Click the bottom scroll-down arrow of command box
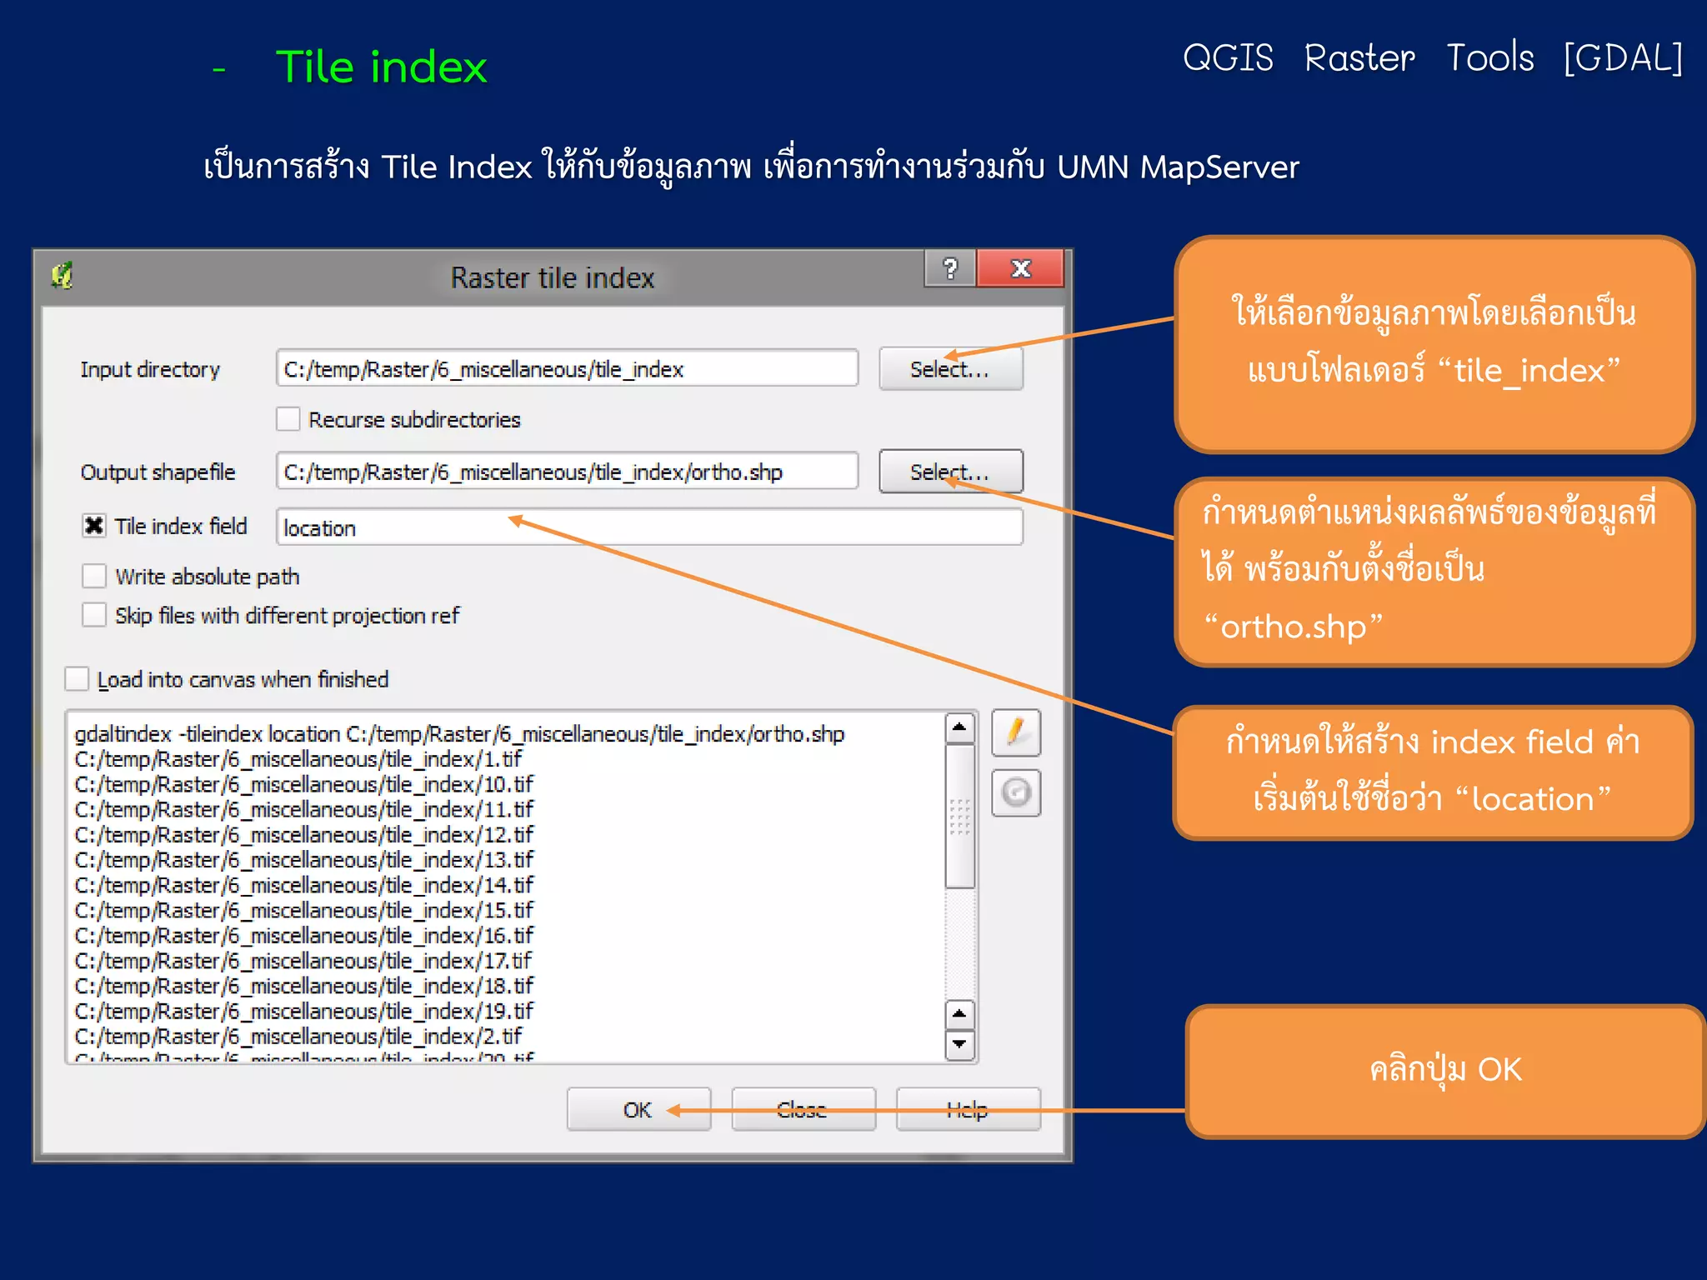This screenshot has height=1280, width=1707. (x=960, y=1044)
